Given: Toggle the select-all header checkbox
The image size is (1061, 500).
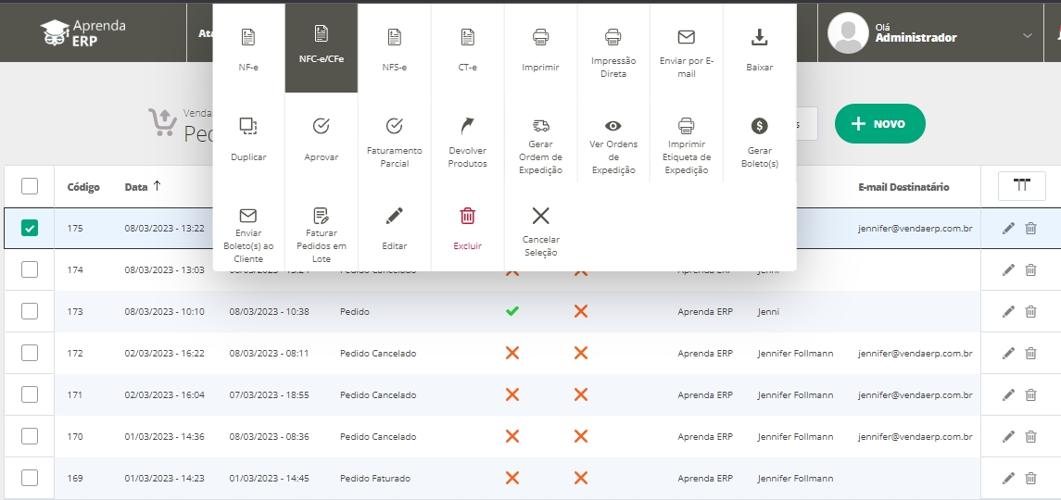Looking at the screenshot, I should pos(30,186).
